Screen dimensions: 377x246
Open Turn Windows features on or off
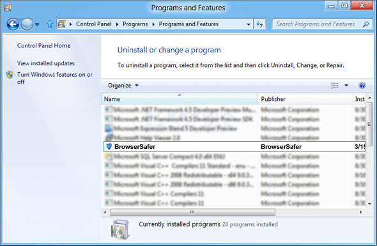pos(54,78)
